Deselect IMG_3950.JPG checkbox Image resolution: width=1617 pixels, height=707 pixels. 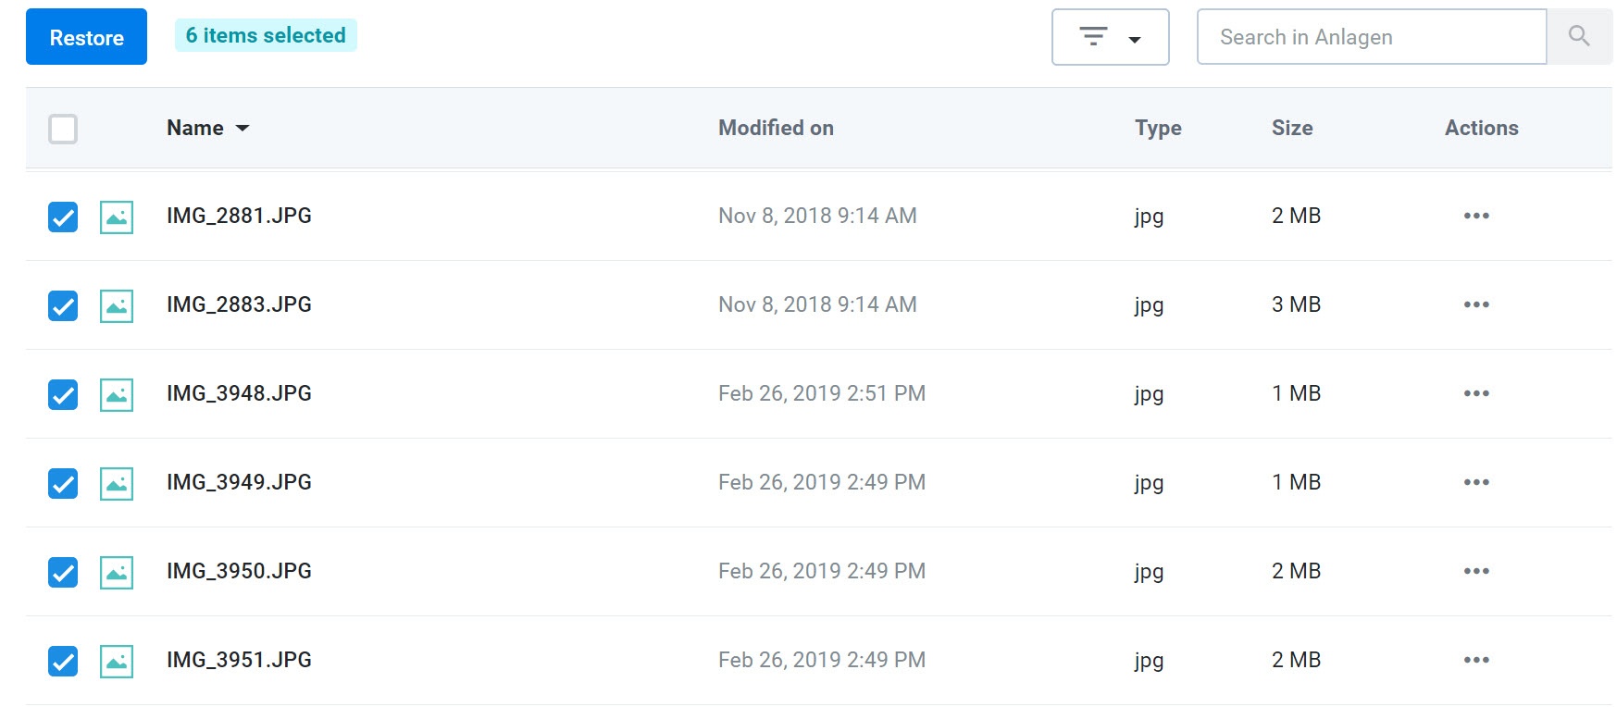pyautogui.click(x=63, y=572)
